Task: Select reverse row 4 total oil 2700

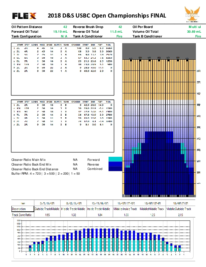Action: click(109, 115)
